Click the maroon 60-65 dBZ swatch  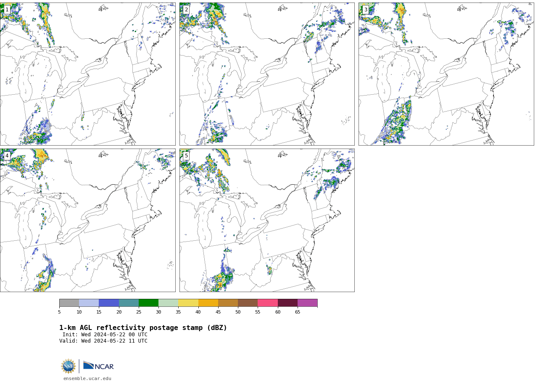287,303
